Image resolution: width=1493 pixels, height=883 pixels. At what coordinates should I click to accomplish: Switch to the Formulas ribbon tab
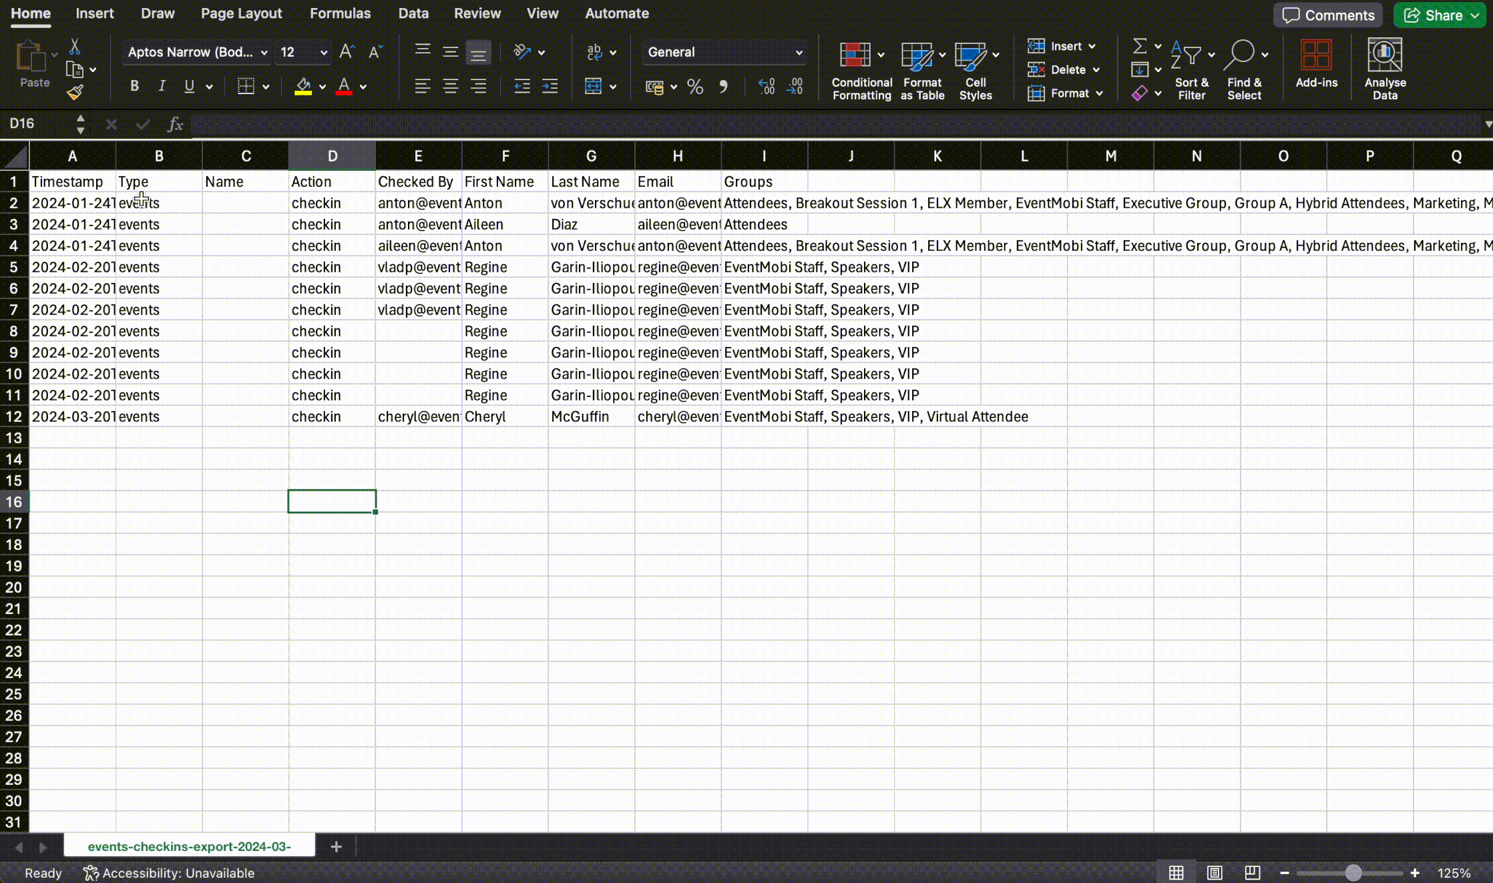click(341, 13)
